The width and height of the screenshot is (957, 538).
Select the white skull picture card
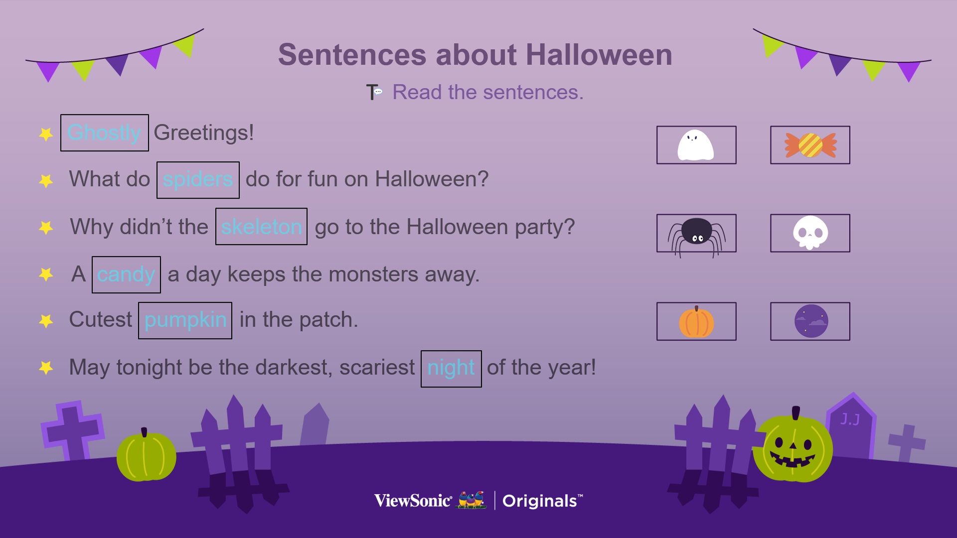click(810, 233)
